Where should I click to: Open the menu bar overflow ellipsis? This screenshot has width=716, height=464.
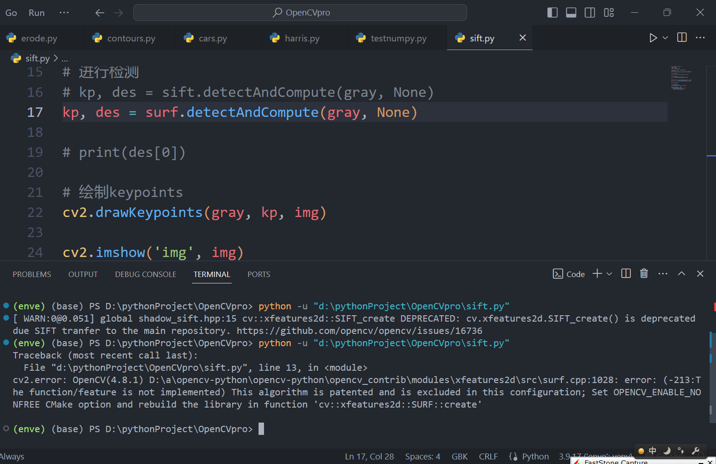(64, 13)
